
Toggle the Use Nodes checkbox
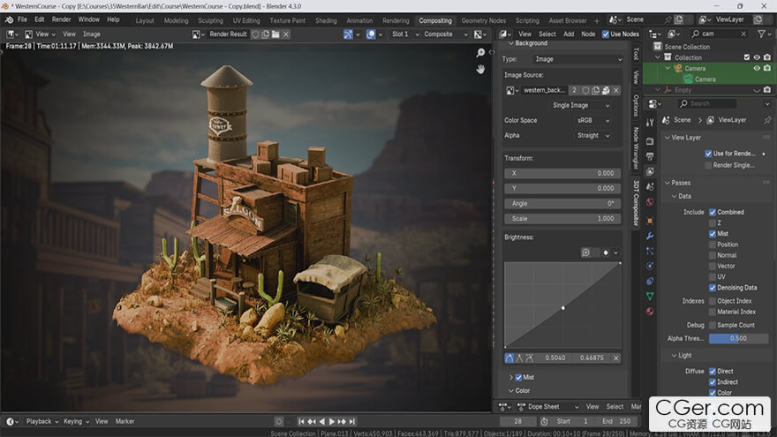pos(605,34)
